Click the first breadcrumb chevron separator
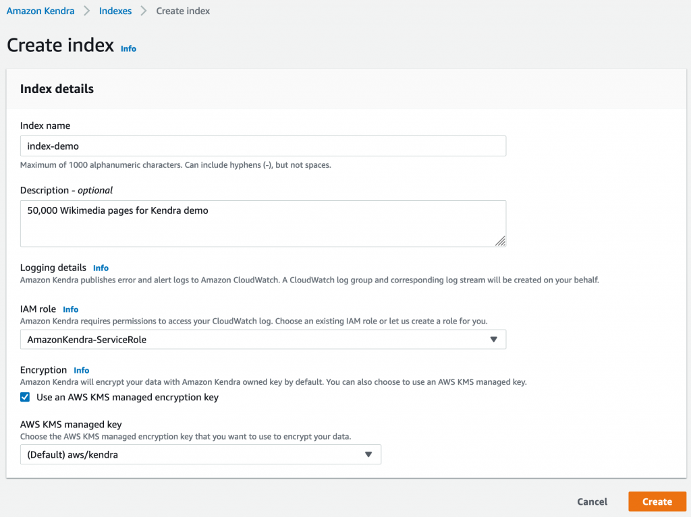The width and height of the screenshot is (691, 517). pos(87,11)
